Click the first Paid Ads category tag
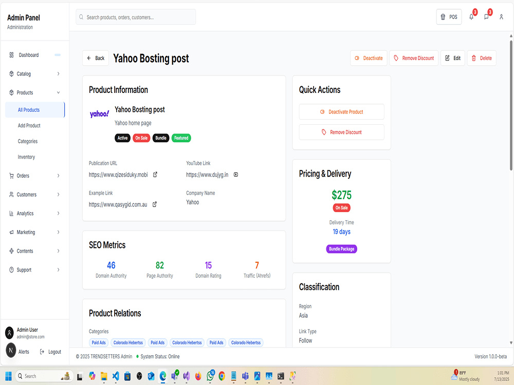Screen dimensions: 514x385 pos(99,343)
